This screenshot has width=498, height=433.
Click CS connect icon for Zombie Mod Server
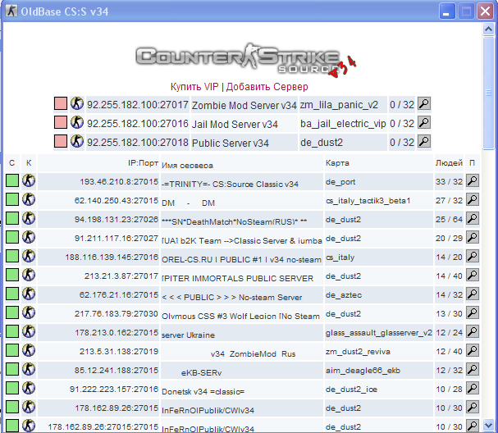pyautogui.click(x=77, y=103)
